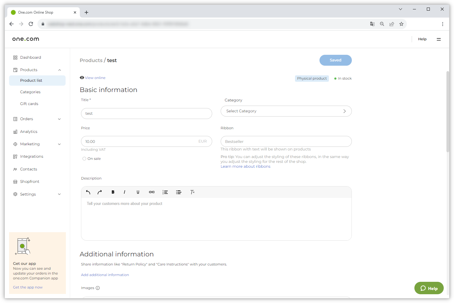
Task: Bookmark this page with the star icon
Action: [401, 24]
